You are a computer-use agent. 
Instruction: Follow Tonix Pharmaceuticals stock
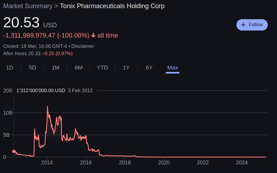(252, 25)
